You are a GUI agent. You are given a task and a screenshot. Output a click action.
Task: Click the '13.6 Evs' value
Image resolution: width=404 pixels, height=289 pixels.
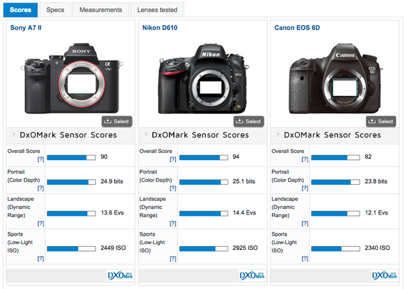112,213
